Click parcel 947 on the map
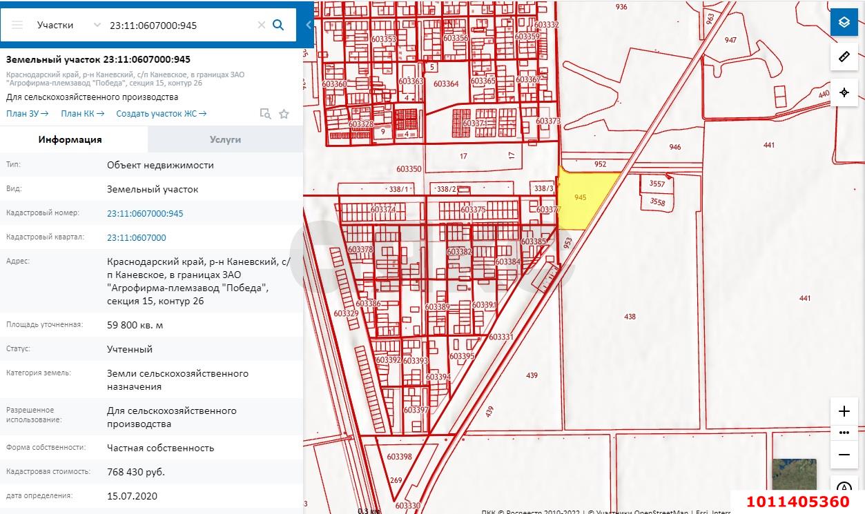Image resolution: width=865 pixels, height=514 pixels. [730, 40]
